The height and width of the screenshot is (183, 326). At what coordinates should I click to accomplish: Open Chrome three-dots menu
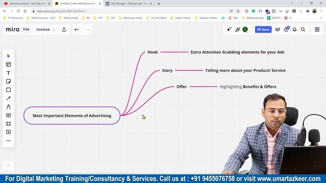click(321, 11)
